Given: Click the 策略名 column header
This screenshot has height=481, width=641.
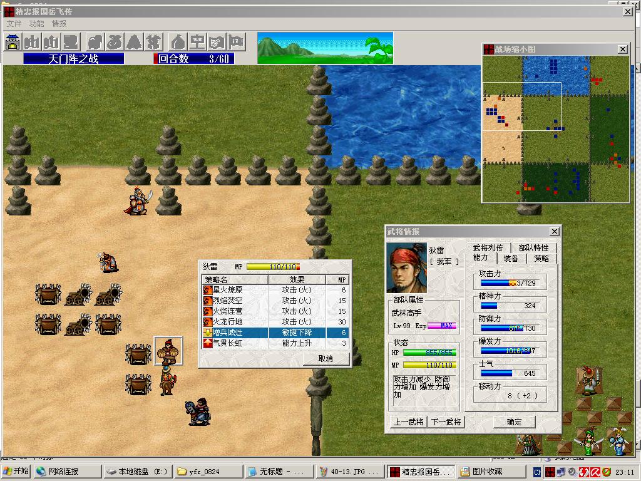Looking at the screenshot, I should click(x=235, y=280).
